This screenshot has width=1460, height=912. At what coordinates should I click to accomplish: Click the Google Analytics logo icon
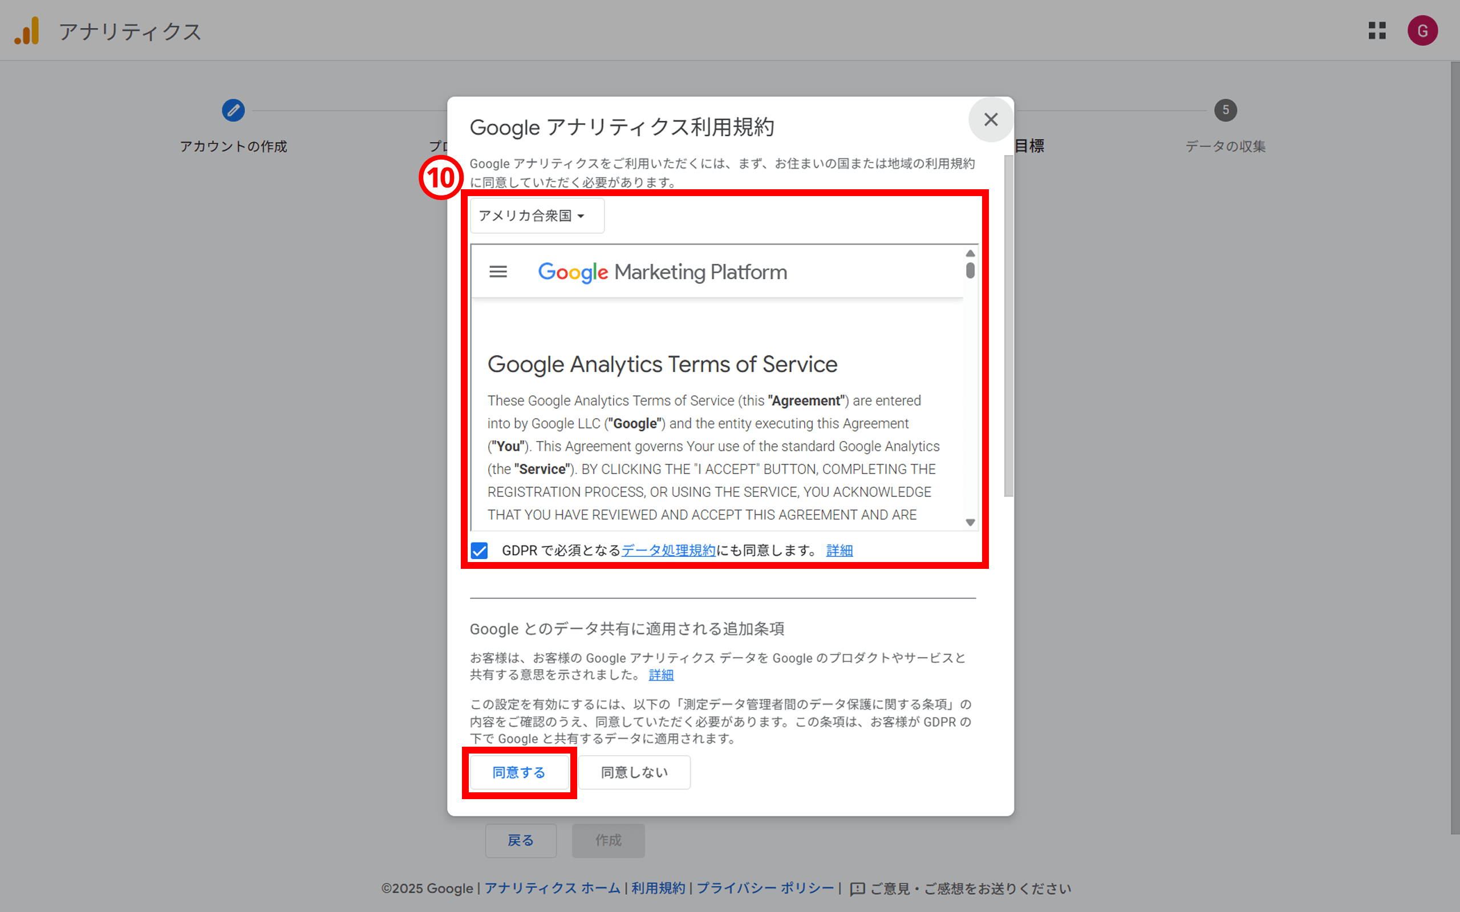[x=27, y=31]
